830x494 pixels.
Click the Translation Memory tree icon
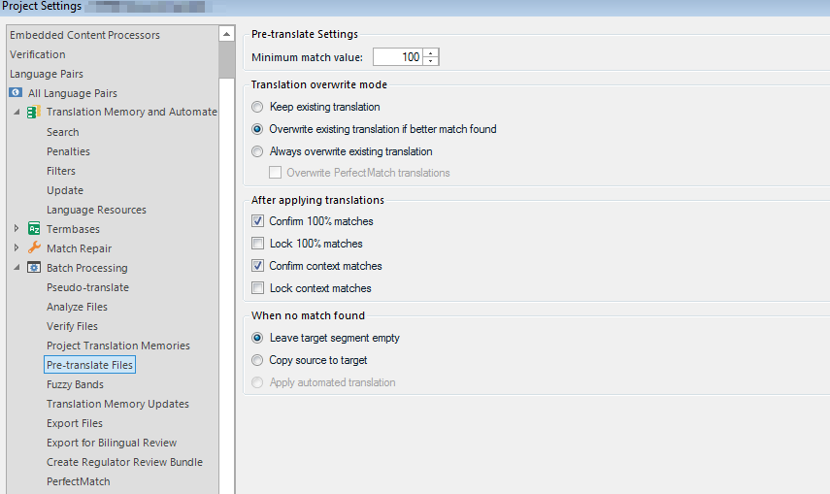[34, 113]
